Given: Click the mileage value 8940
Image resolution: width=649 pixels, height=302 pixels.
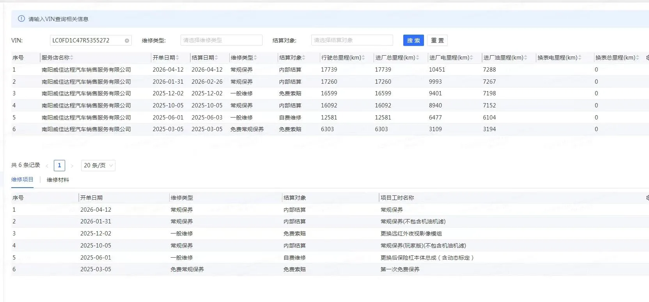Looking at the screenshot, I should 435,105.
